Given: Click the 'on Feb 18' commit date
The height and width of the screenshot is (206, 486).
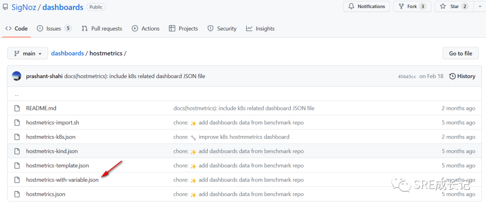Looking at the screenshot, I should [432, 76].
